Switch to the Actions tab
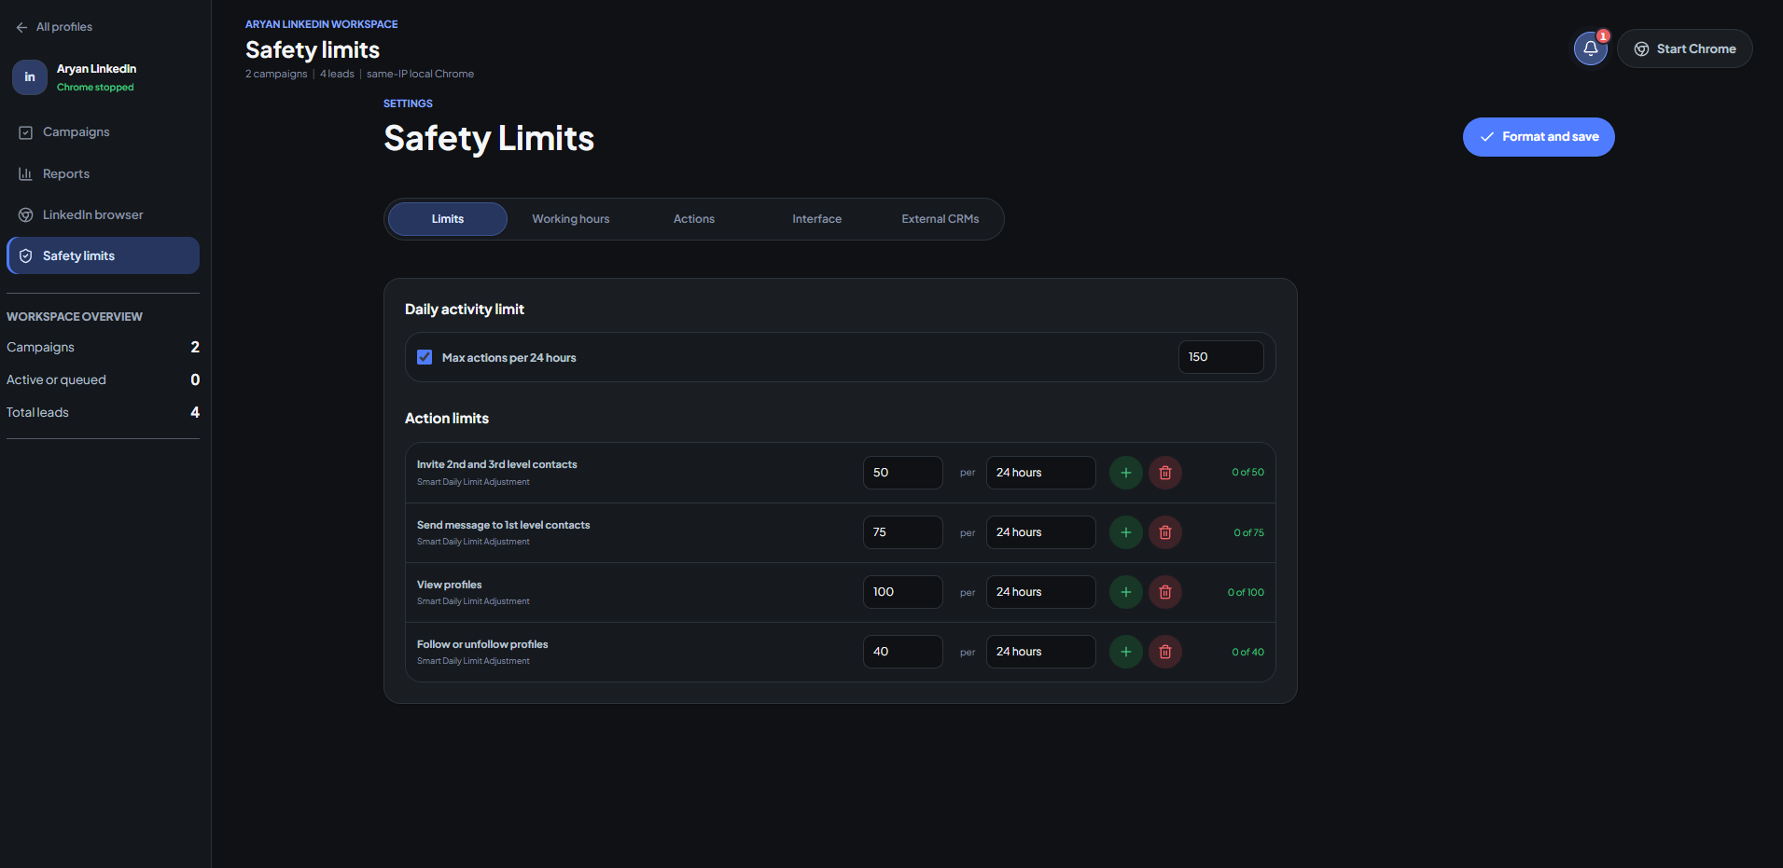The width and height of the screenshot is (1783, 868). (694, 219)
